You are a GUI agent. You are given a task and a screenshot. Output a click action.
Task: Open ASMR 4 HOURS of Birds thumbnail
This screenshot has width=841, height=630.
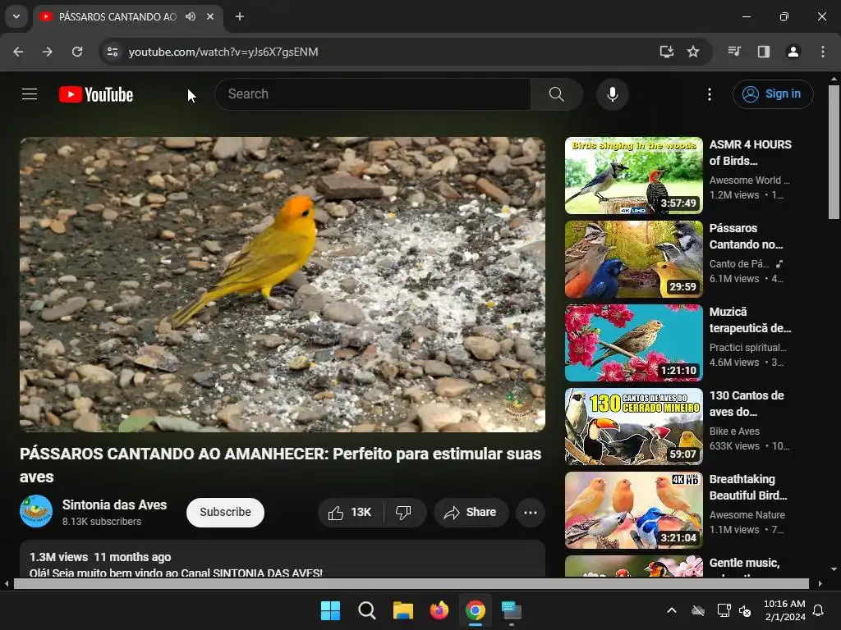tap(633, 176)
